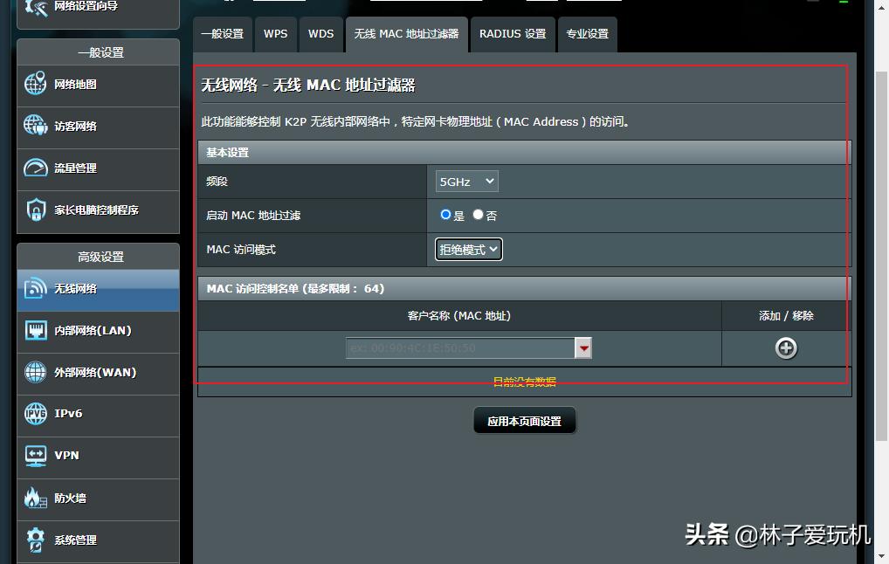Open the 防火墙 firewall section

(36, 499)
